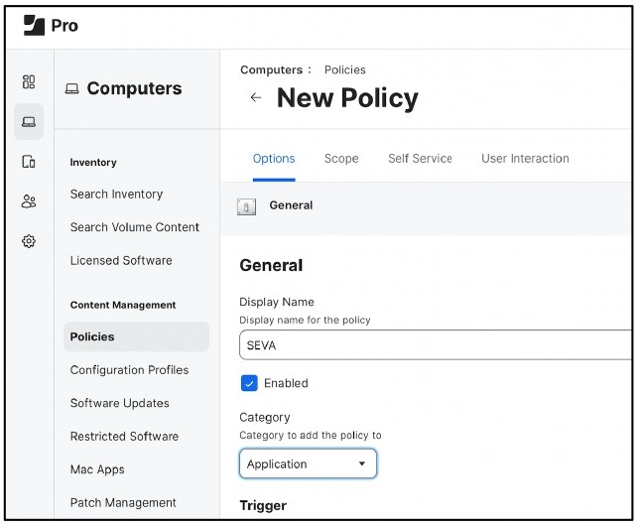This screenshot has width=639, height=526.
Task: Click the Policies breadcrumb link
Action: coord(344,69)
